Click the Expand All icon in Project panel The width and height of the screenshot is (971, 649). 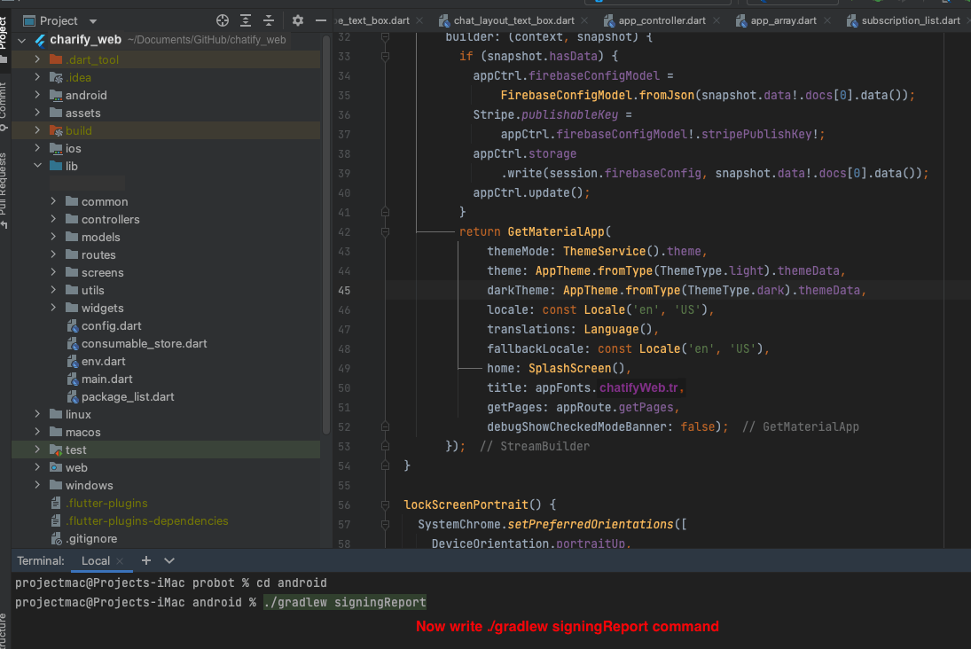pyautogui.click(x=246, y=20)
